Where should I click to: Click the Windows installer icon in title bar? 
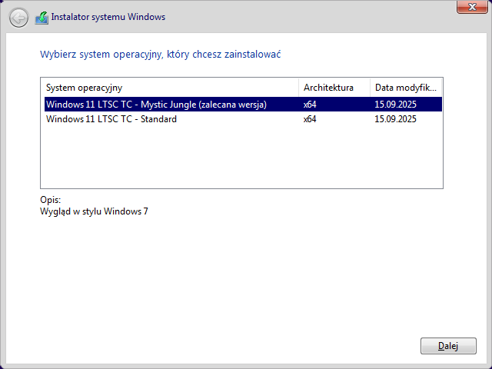pyautogui.click(x=42, y=17)
